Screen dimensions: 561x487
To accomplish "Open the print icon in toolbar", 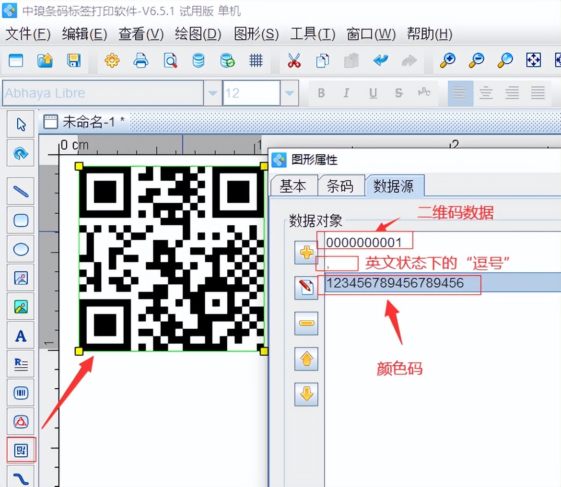I will click(x=141, y=60).
